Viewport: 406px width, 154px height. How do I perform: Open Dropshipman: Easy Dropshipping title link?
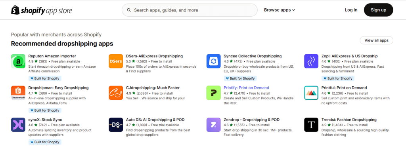tap(58, 88)
